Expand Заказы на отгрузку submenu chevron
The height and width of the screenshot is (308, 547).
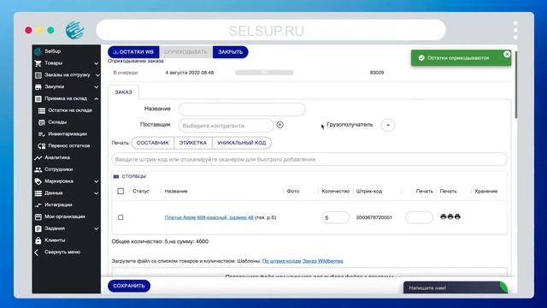97,75
